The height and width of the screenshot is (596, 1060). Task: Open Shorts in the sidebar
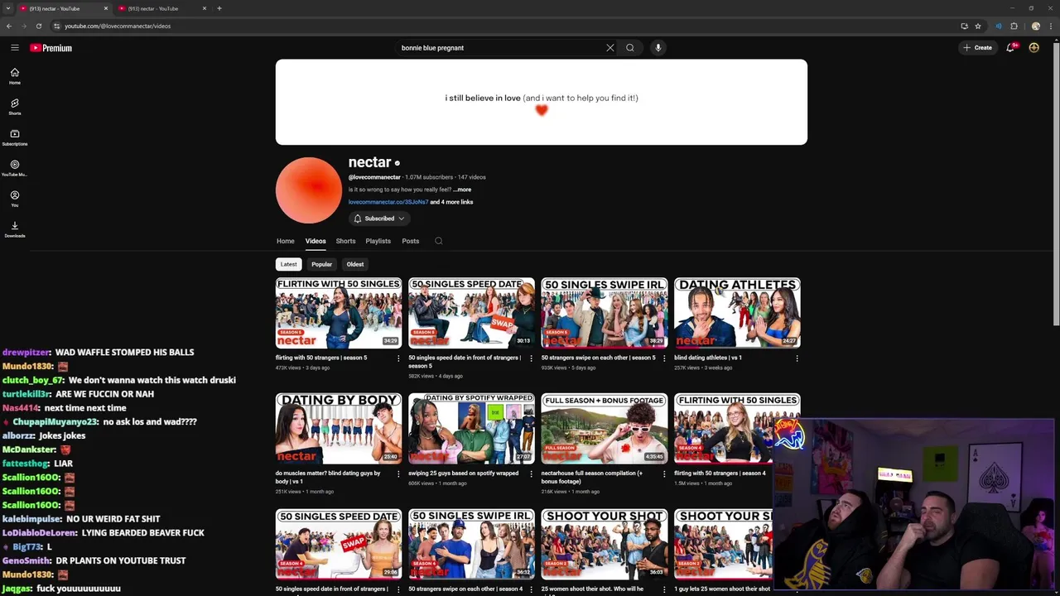click(x=14, y=107)
